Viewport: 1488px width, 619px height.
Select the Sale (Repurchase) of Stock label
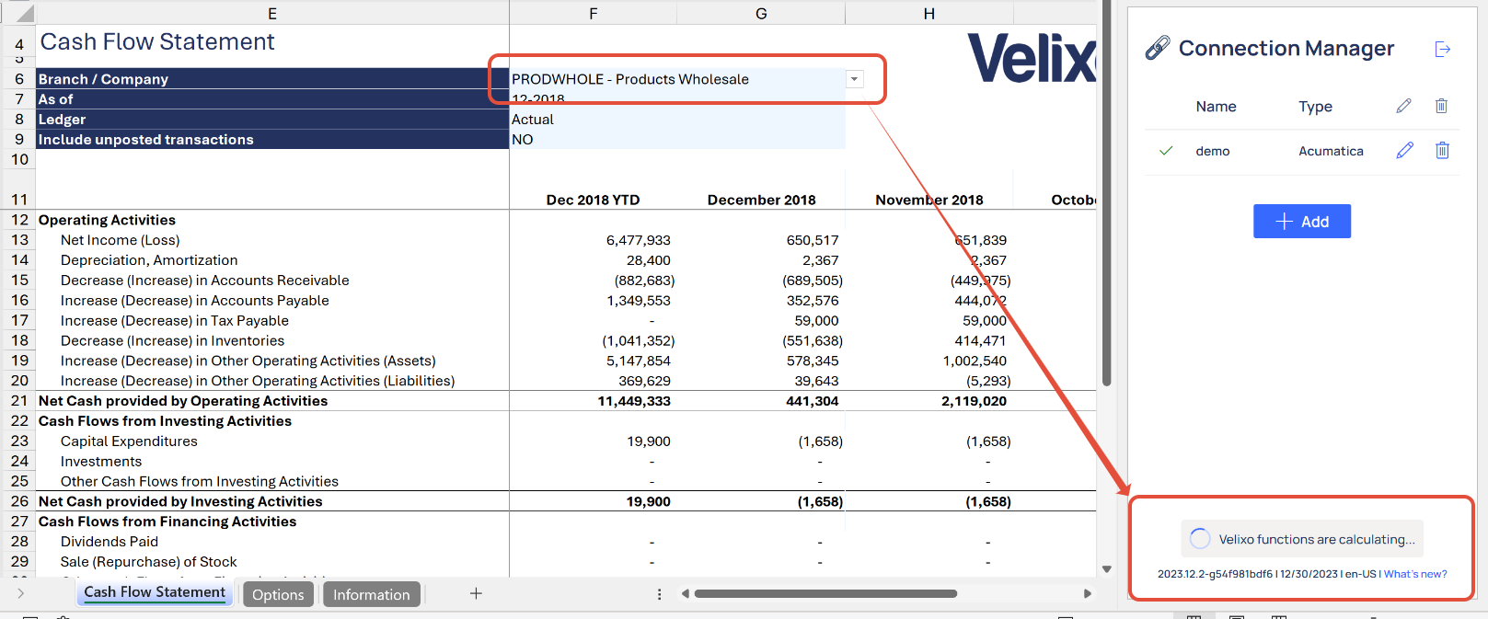click(x=149, y=562)
